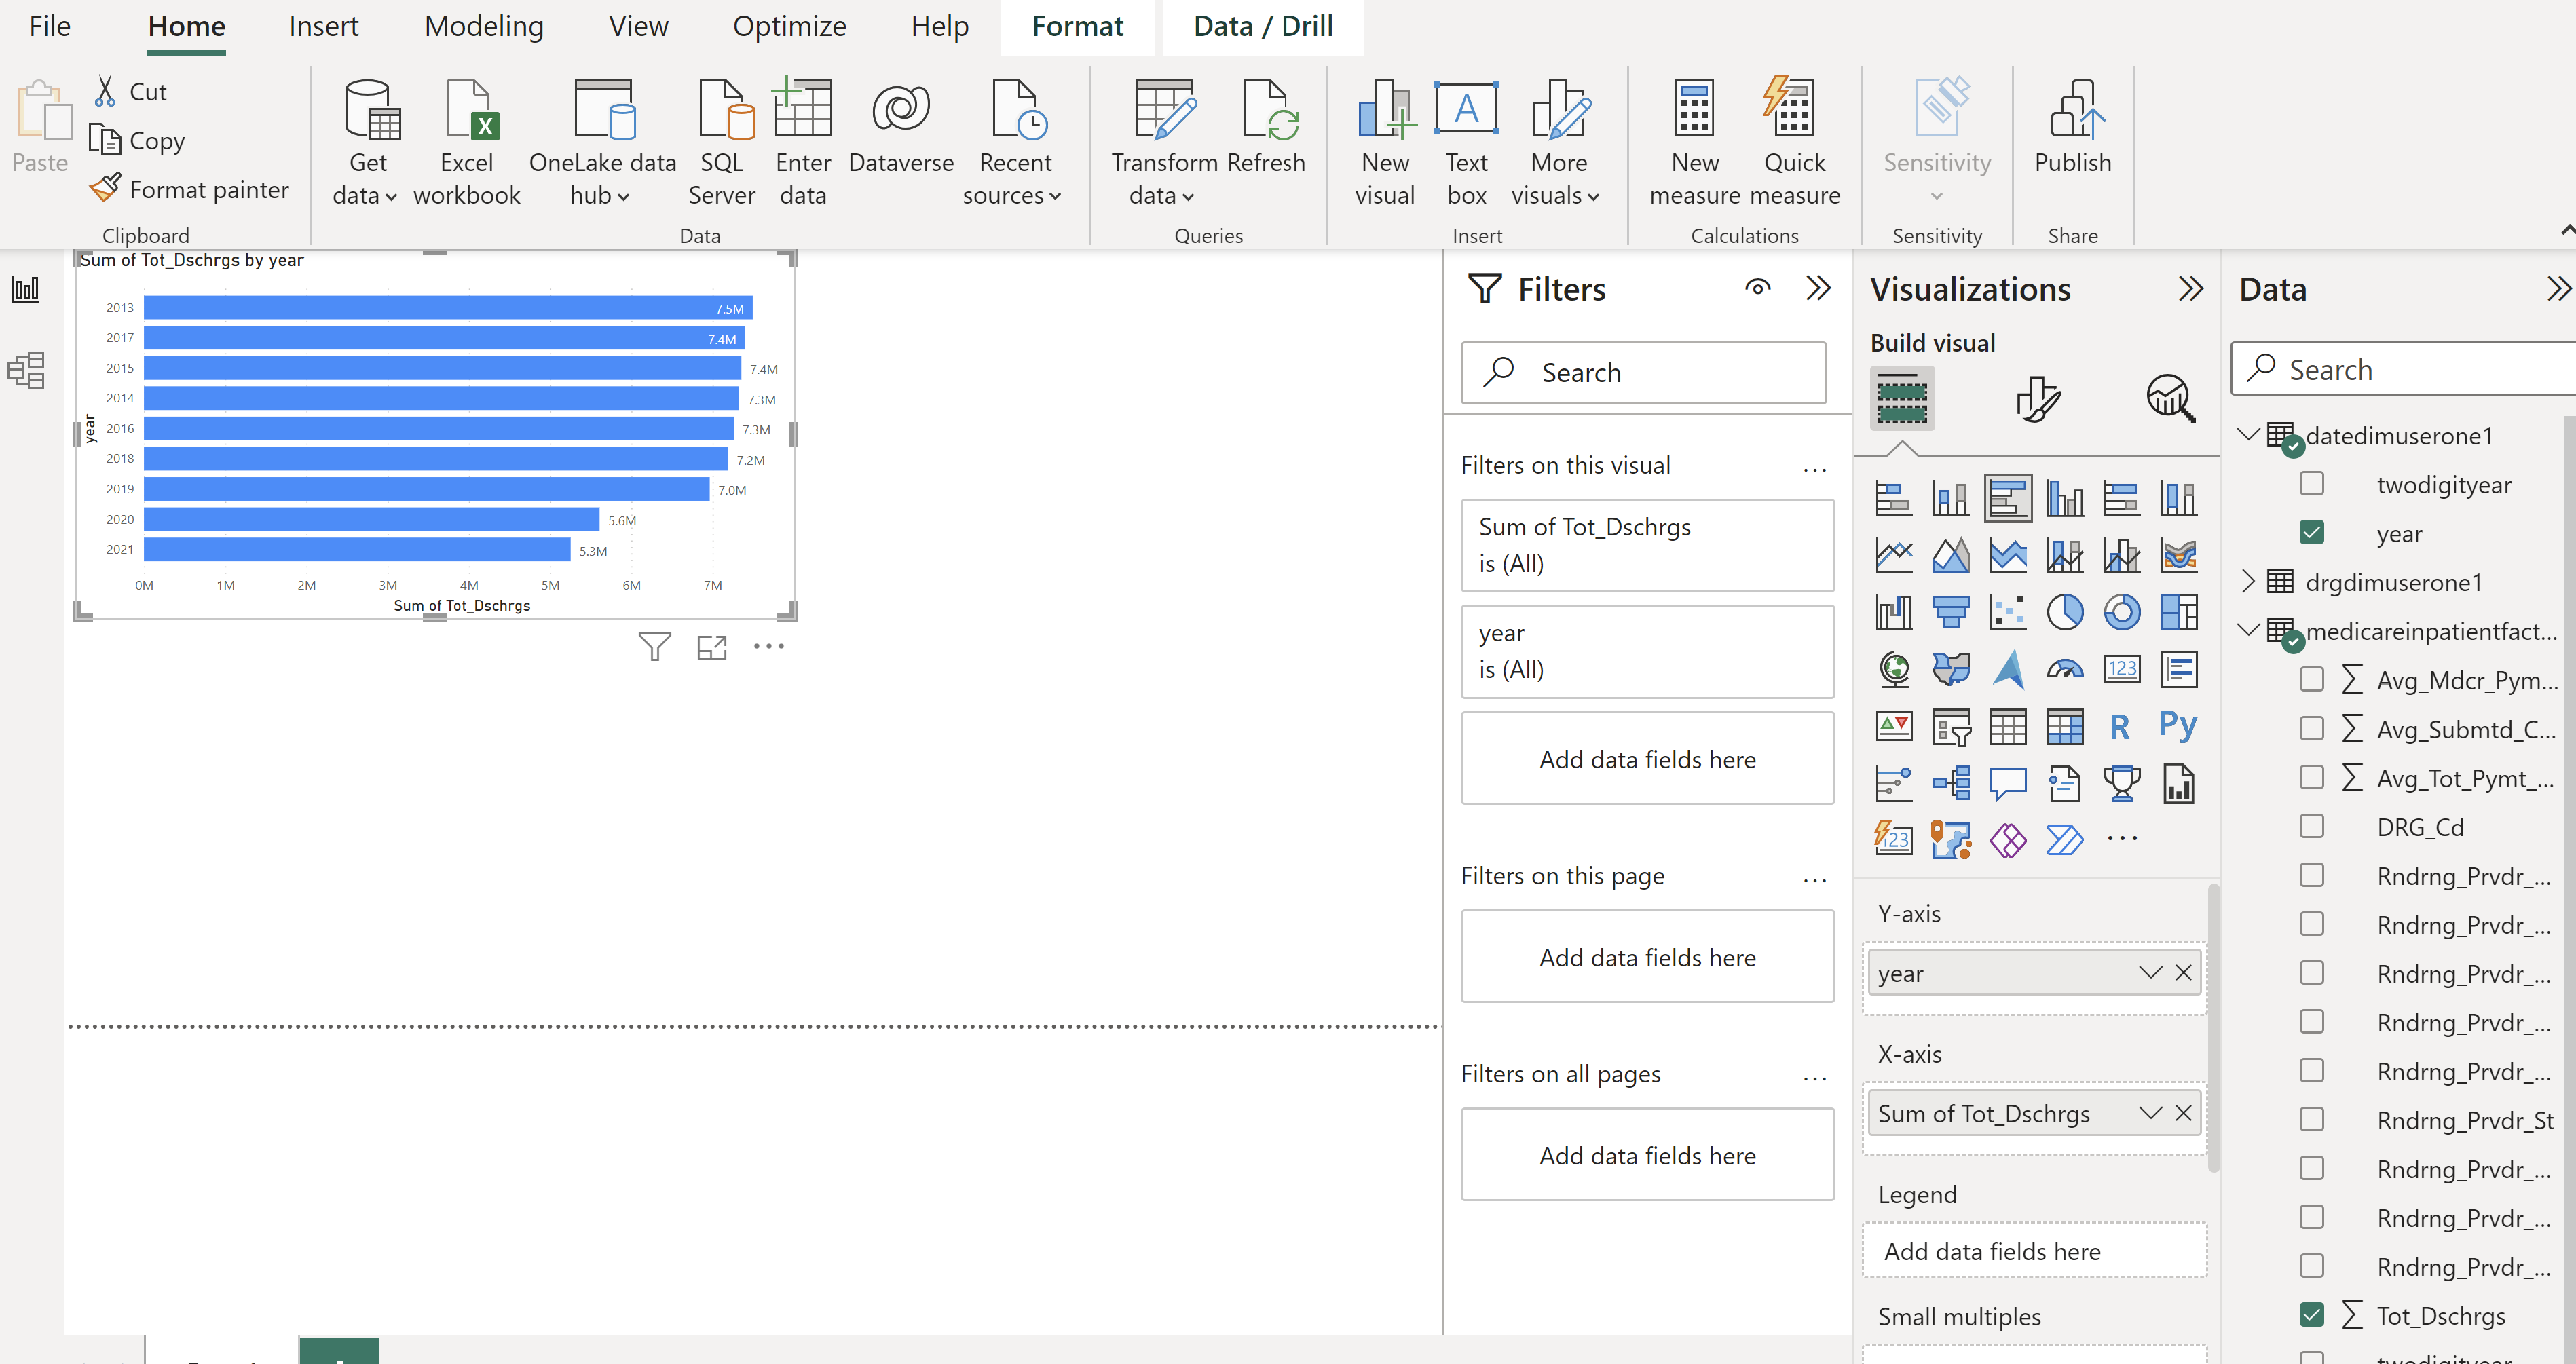This screenshot has height=1364, width=2576.
Task: Toggle the Filters pane eye icon
Action: pyautogui.click(x=1757, y=289)
